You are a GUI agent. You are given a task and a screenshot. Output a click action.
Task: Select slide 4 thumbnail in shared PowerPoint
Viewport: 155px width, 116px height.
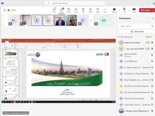click(11, 80)
